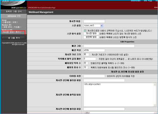The height and width of the screenshot is (114, 158).
Task: Focus the 배경 그림 input field
Action: (x=109, y=46)
